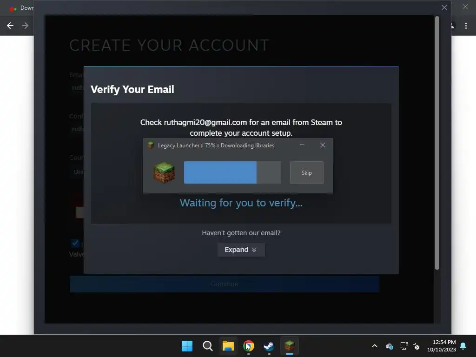Open the network status tray icon
This screenshot has width=476, height=357.
tap(404, 346)
